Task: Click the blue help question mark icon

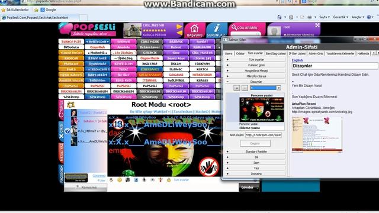Action: pyautogui.click(x=67, y=131)
